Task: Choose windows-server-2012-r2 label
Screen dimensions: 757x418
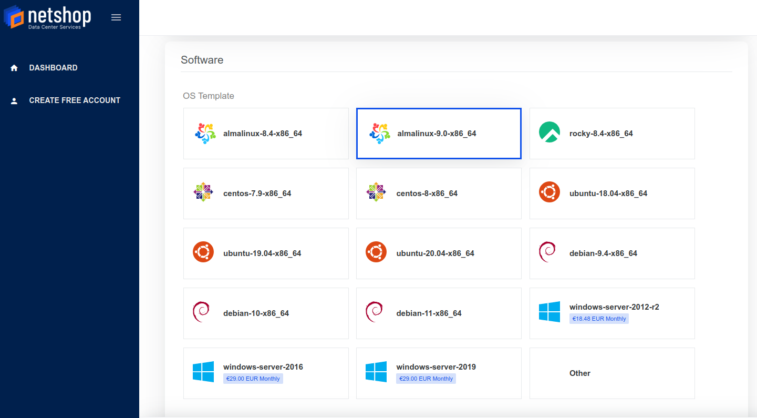Action: [614, 307]
